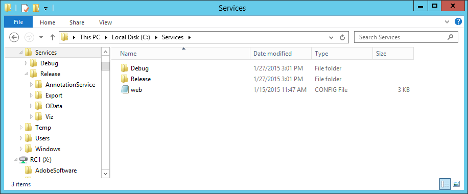This screenshot has width=468, height=194.
Task: Click the web file notepad icon
Action: point(125,89)
